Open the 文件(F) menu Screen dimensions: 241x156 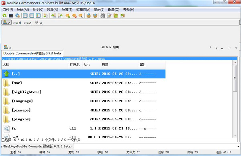[8, 10]
